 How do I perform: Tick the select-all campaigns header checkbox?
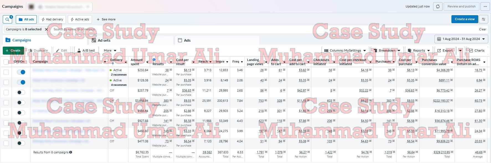click(6, 62)
